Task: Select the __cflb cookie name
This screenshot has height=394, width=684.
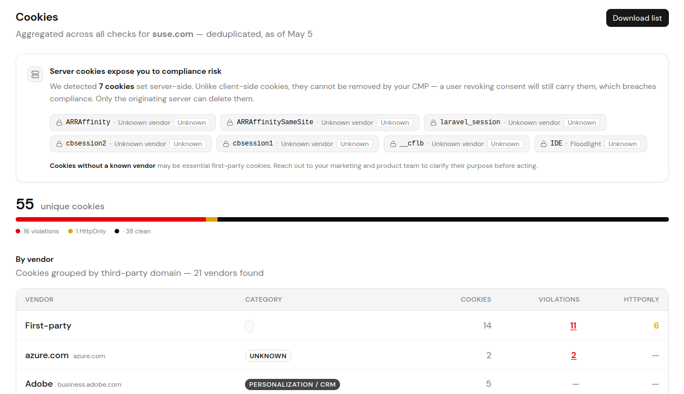Action: 412,144
